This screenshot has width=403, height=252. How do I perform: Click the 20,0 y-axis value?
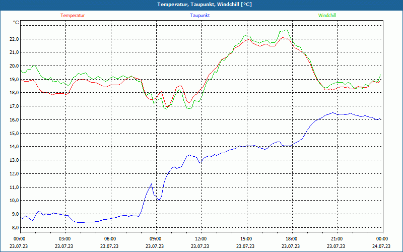15,66
